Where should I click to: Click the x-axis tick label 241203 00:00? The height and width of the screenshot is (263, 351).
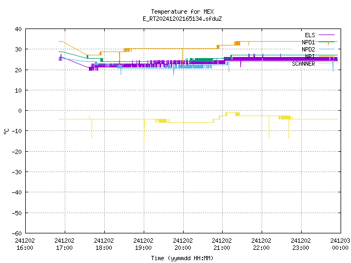(340, 244)
